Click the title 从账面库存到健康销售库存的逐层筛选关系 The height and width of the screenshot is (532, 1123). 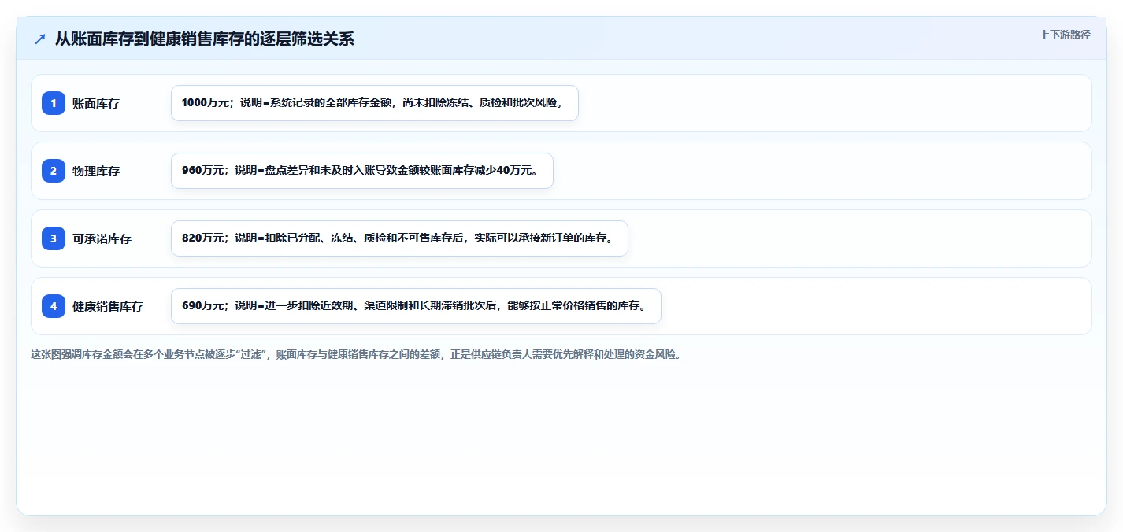tap(205, 39)
